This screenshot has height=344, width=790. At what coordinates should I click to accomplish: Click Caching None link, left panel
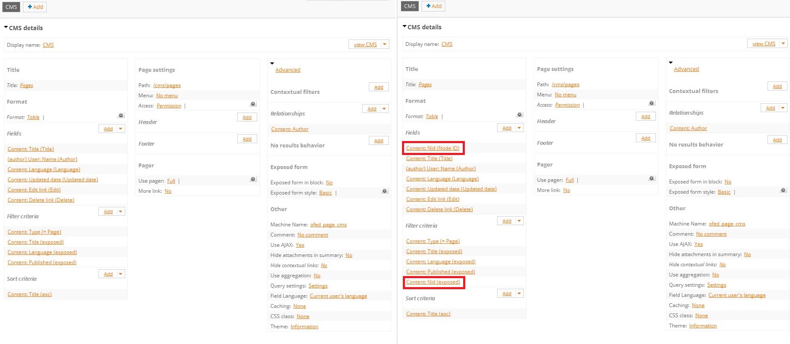tap(300, 306)
